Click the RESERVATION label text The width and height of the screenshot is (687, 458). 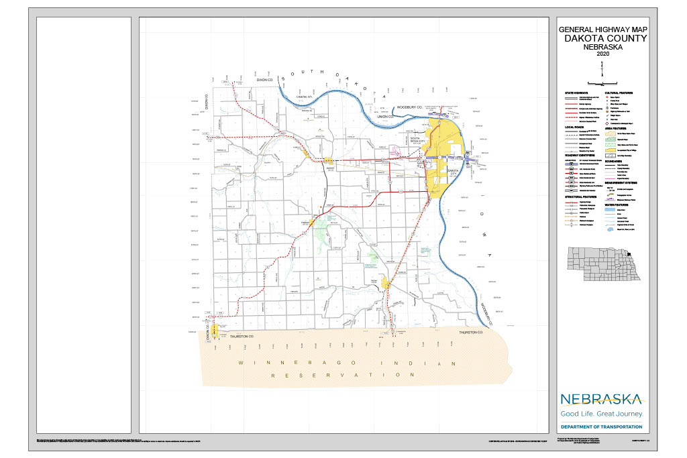(x=343, y=376)
